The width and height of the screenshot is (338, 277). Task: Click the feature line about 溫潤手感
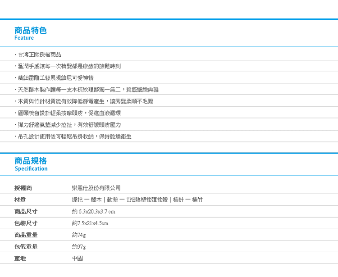pos(69,66)
